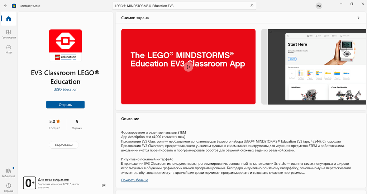The height and width of the screenshot is (194, 367).
Task: Select the Образование category tag
Action: coord(64,145)
